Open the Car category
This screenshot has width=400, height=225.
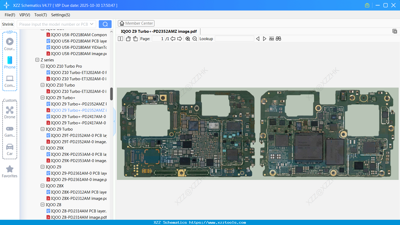coord(10,149)
